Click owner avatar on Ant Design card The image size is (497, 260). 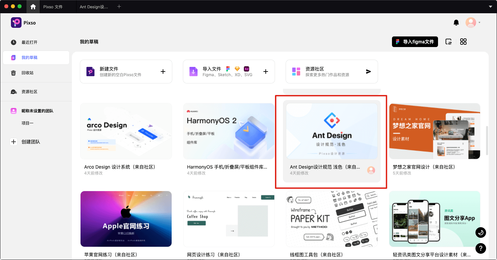tap(371, 170)
